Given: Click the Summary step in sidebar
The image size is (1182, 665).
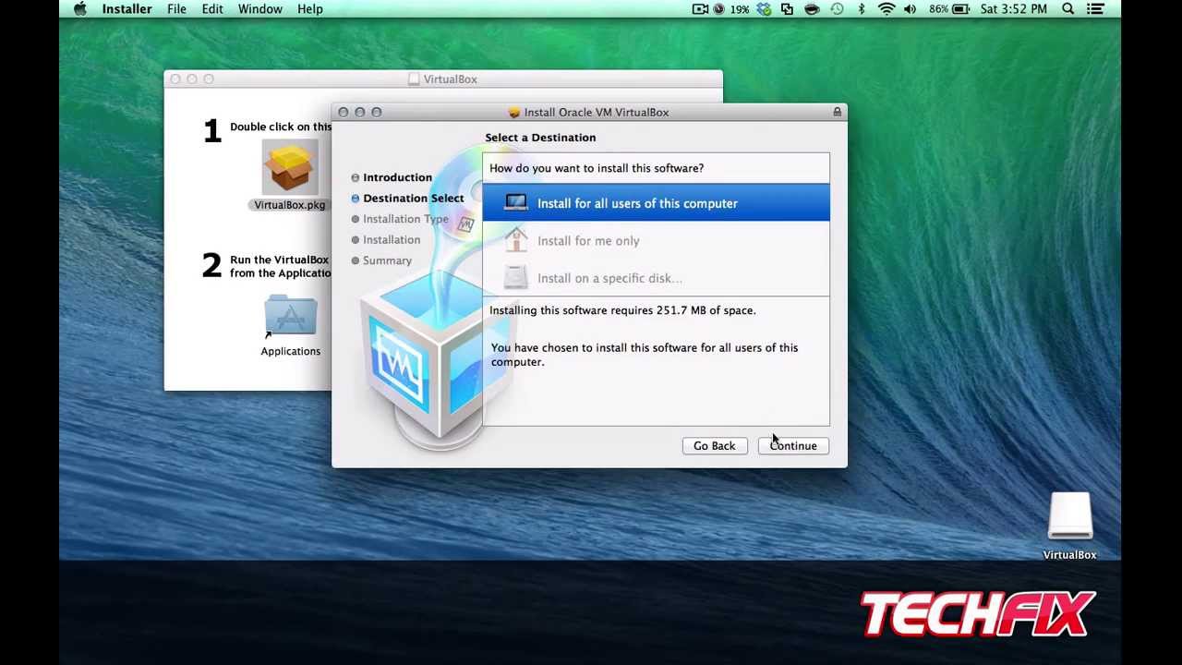Looking at the screenshot, I should [x=387, y=260].
